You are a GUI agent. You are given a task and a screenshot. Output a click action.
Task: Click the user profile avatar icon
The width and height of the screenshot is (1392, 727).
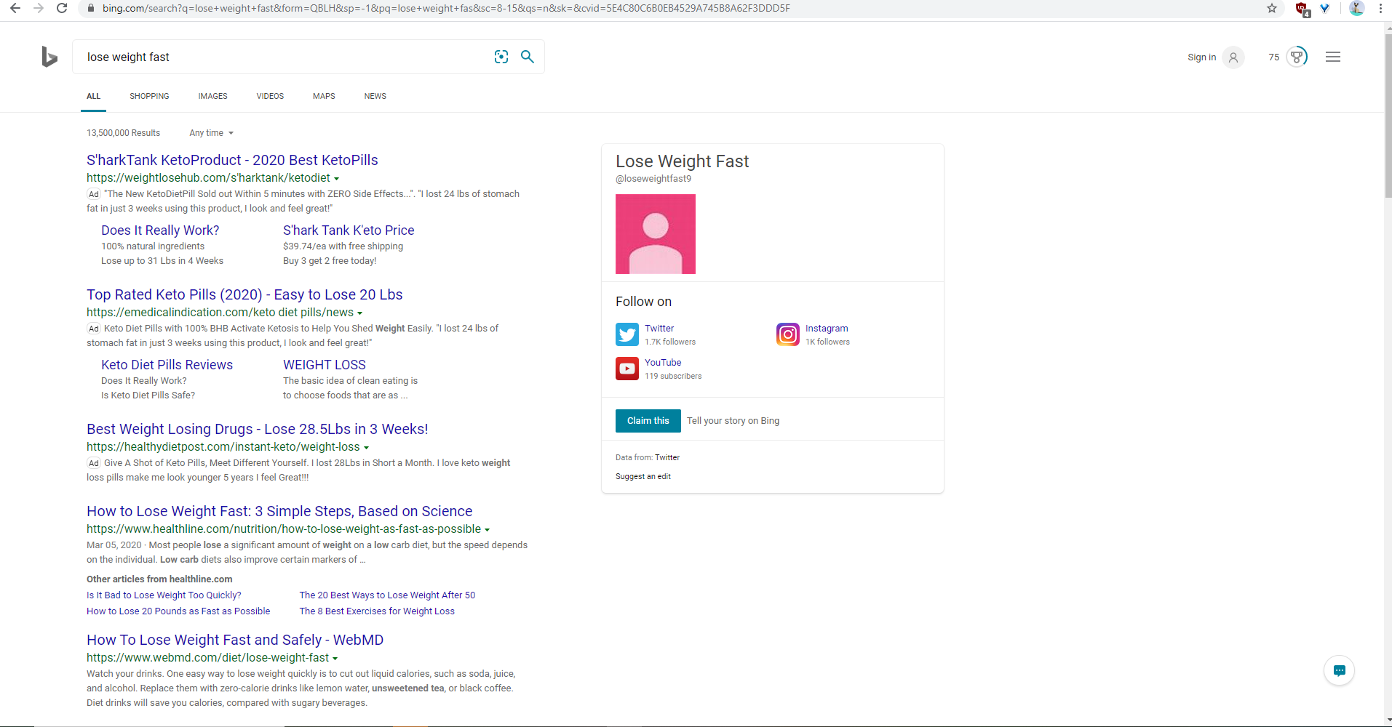(x=1233, y=57)
